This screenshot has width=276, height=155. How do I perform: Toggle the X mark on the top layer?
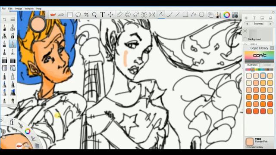click(x=245, y=31)
